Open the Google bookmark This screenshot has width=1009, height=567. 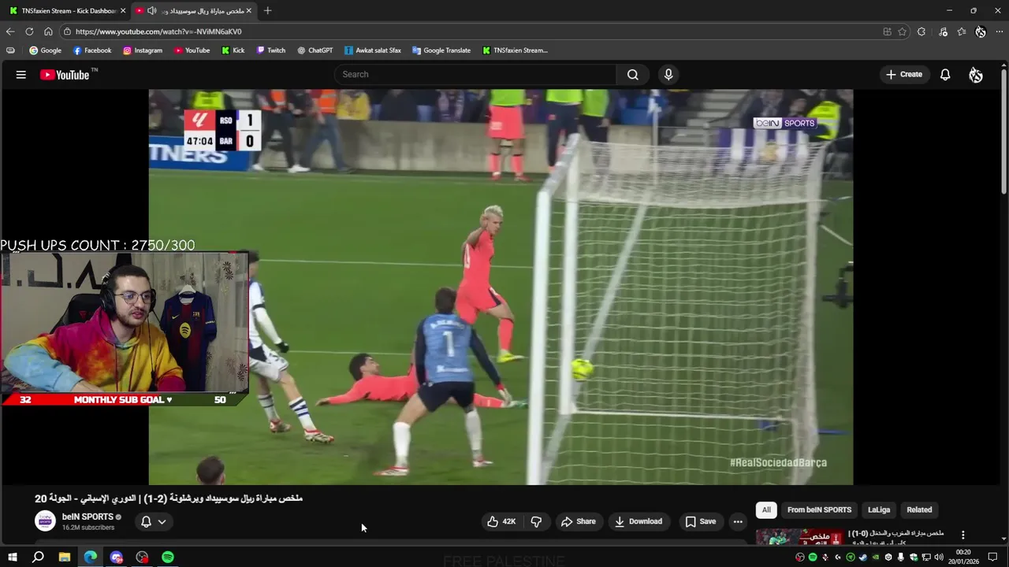pos(45,50)
